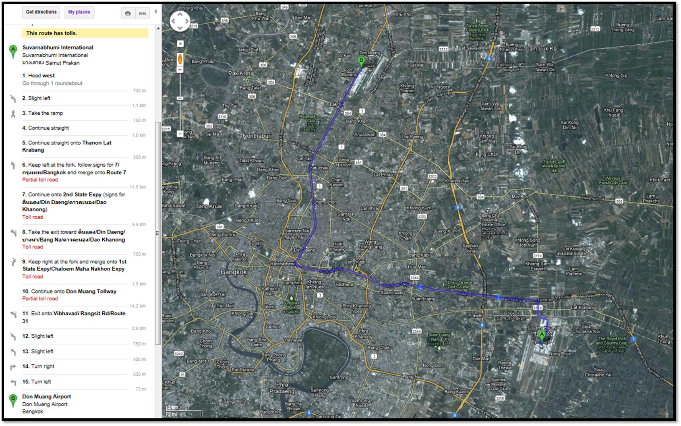Click the panel resize grip handle
Viewport: 681px width, 426px height.
pyautogui.click(x=158, y=233)
